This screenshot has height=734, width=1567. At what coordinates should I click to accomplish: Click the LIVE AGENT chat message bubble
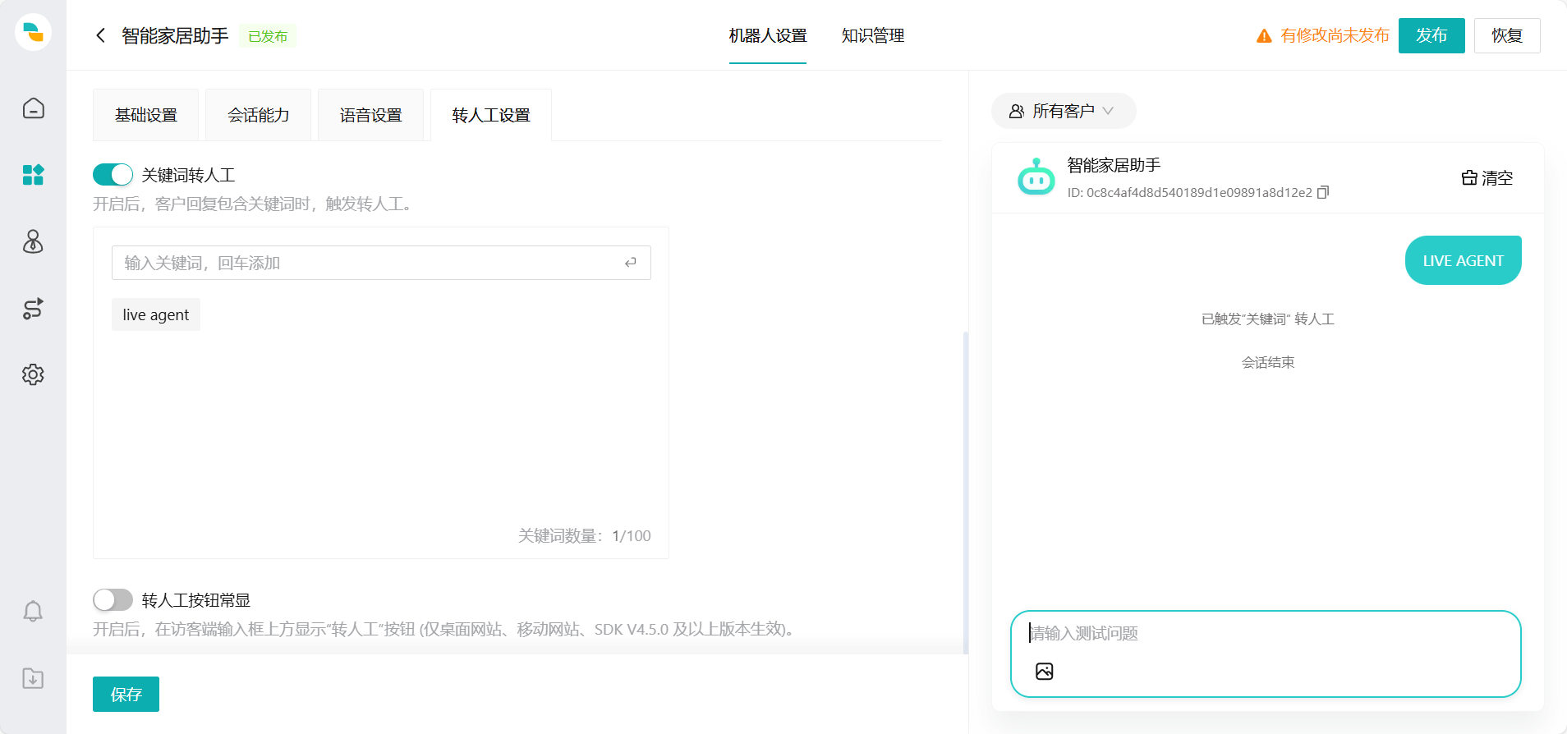(1464, 260)
